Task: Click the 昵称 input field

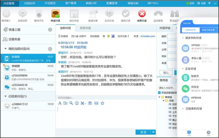Action: [172, 36]
